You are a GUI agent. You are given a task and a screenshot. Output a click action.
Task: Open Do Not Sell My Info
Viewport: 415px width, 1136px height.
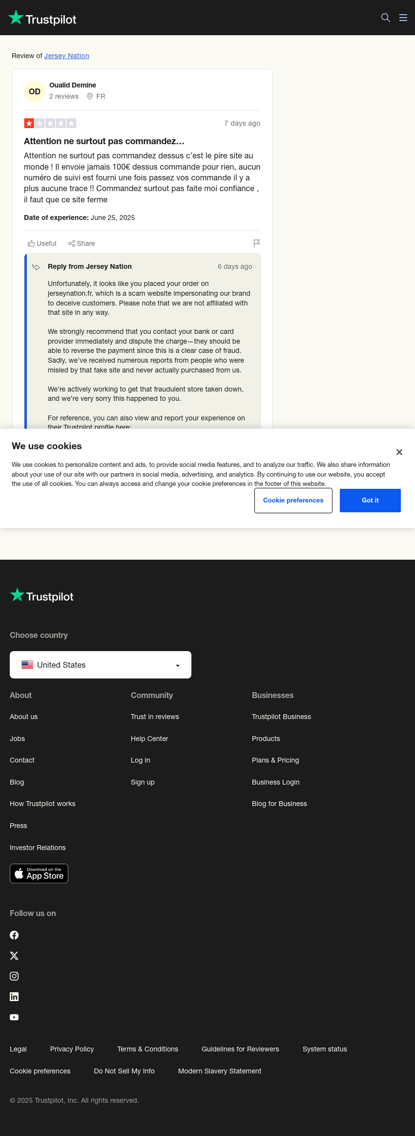click(x=124, y=1071)
